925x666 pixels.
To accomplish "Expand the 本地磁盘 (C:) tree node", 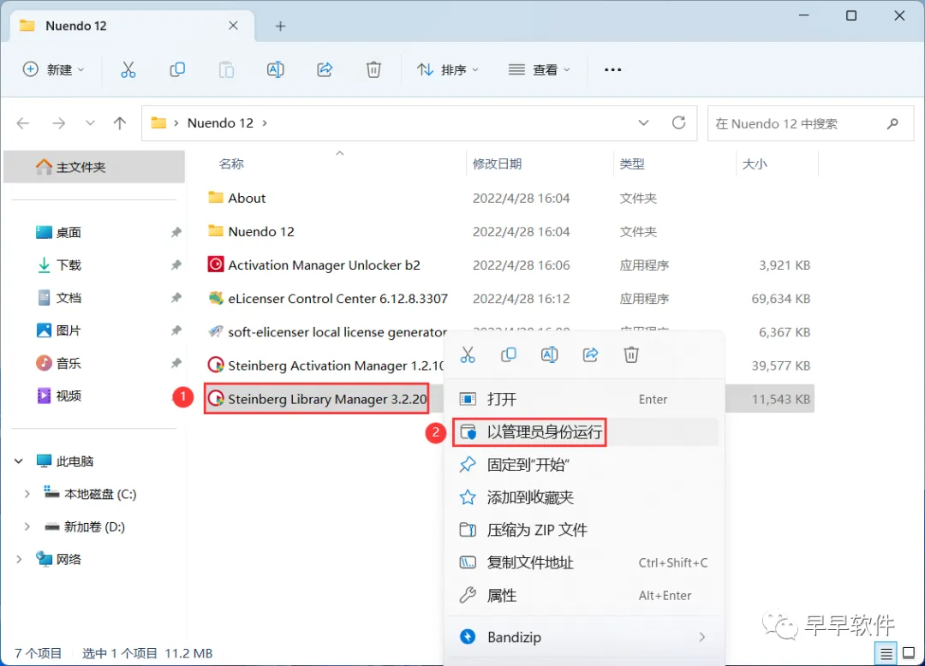I will point(27,494).
